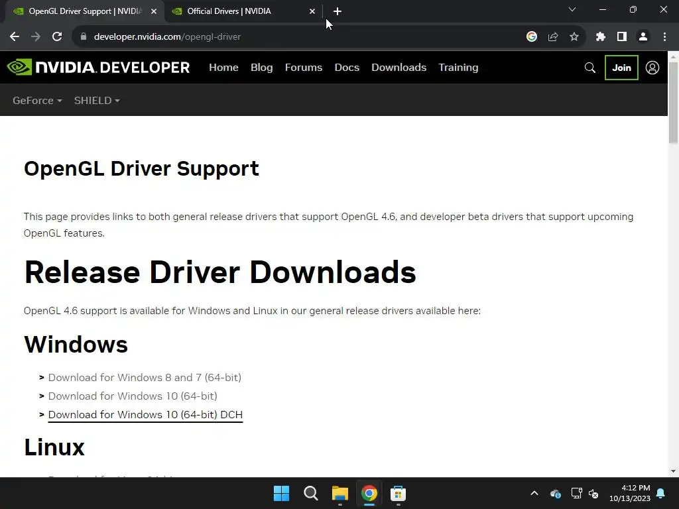This screenshot has width=679, height=509.
Task: Open Microsoft Store from the taskbar
Action: click(398, 493)
